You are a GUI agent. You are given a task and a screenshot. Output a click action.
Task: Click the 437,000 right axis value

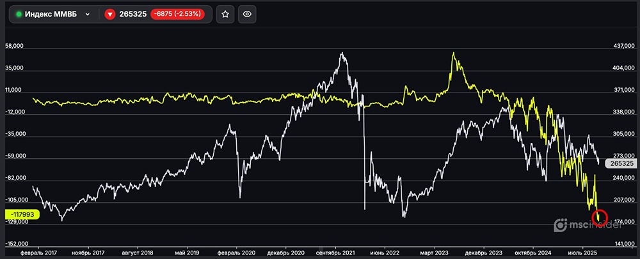coord(624,47)
